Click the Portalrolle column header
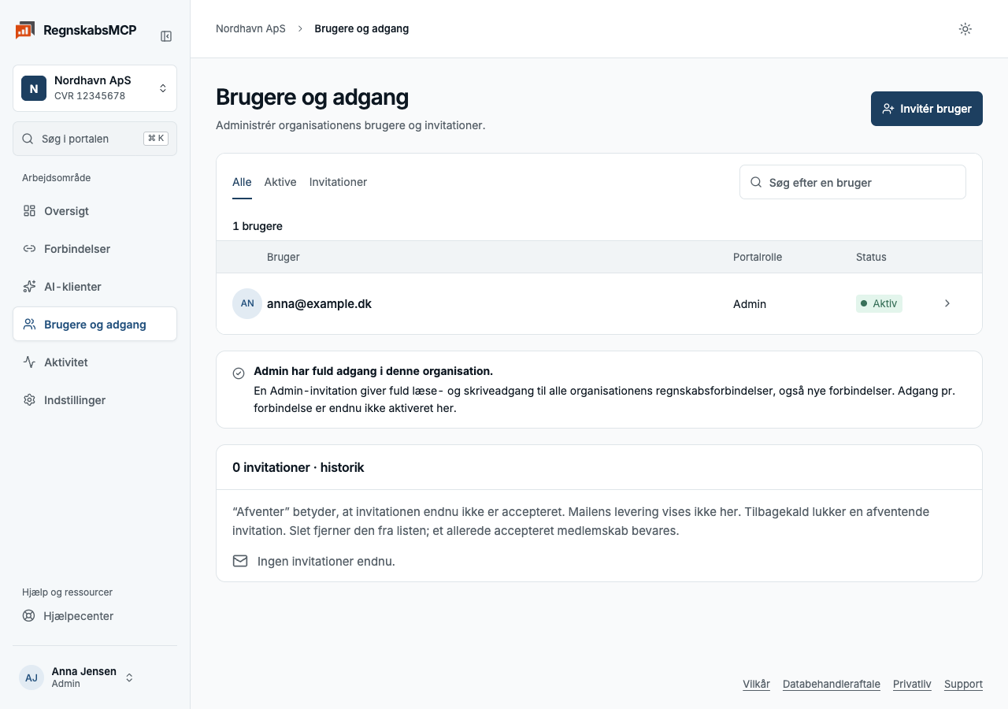1008x709 pixels. point(758,257)
